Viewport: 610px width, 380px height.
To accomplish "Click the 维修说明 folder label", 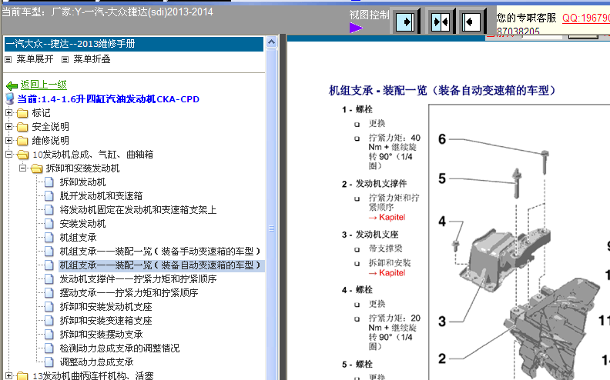I will click(51, 141).
